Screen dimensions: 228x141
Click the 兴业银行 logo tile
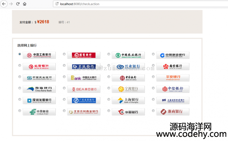click(128, 67)
